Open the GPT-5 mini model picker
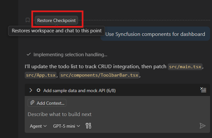This screenshot has height=138, width=212. coord(66,126)
